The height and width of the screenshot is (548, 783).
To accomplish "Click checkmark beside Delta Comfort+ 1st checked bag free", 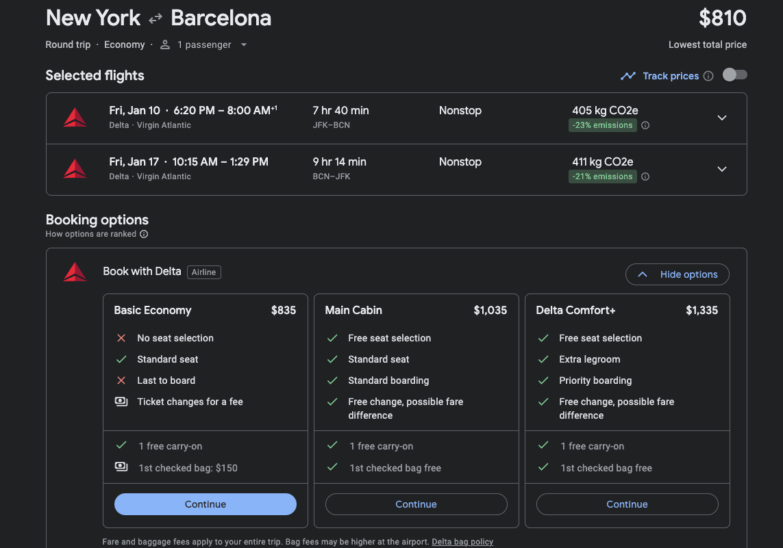I will pyautogui.click(x=543, y=467).
